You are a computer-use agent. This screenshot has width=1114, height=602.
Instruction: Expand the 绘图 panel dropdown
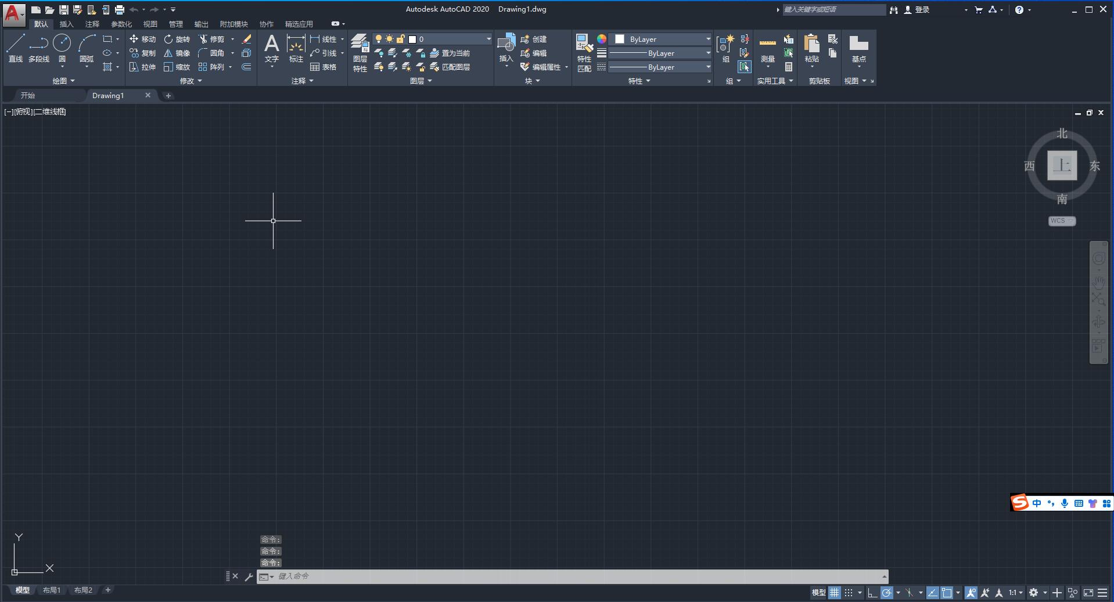[x=63, y=81]
